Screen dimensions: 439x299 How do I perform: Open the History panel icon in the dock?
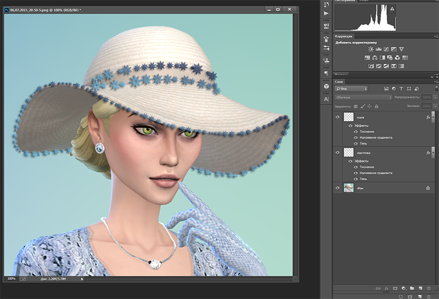tap(326, 4)
